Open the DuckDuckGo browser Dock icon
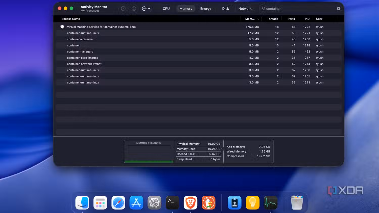The height and width of the screenshot is (213, 379). 209,203
